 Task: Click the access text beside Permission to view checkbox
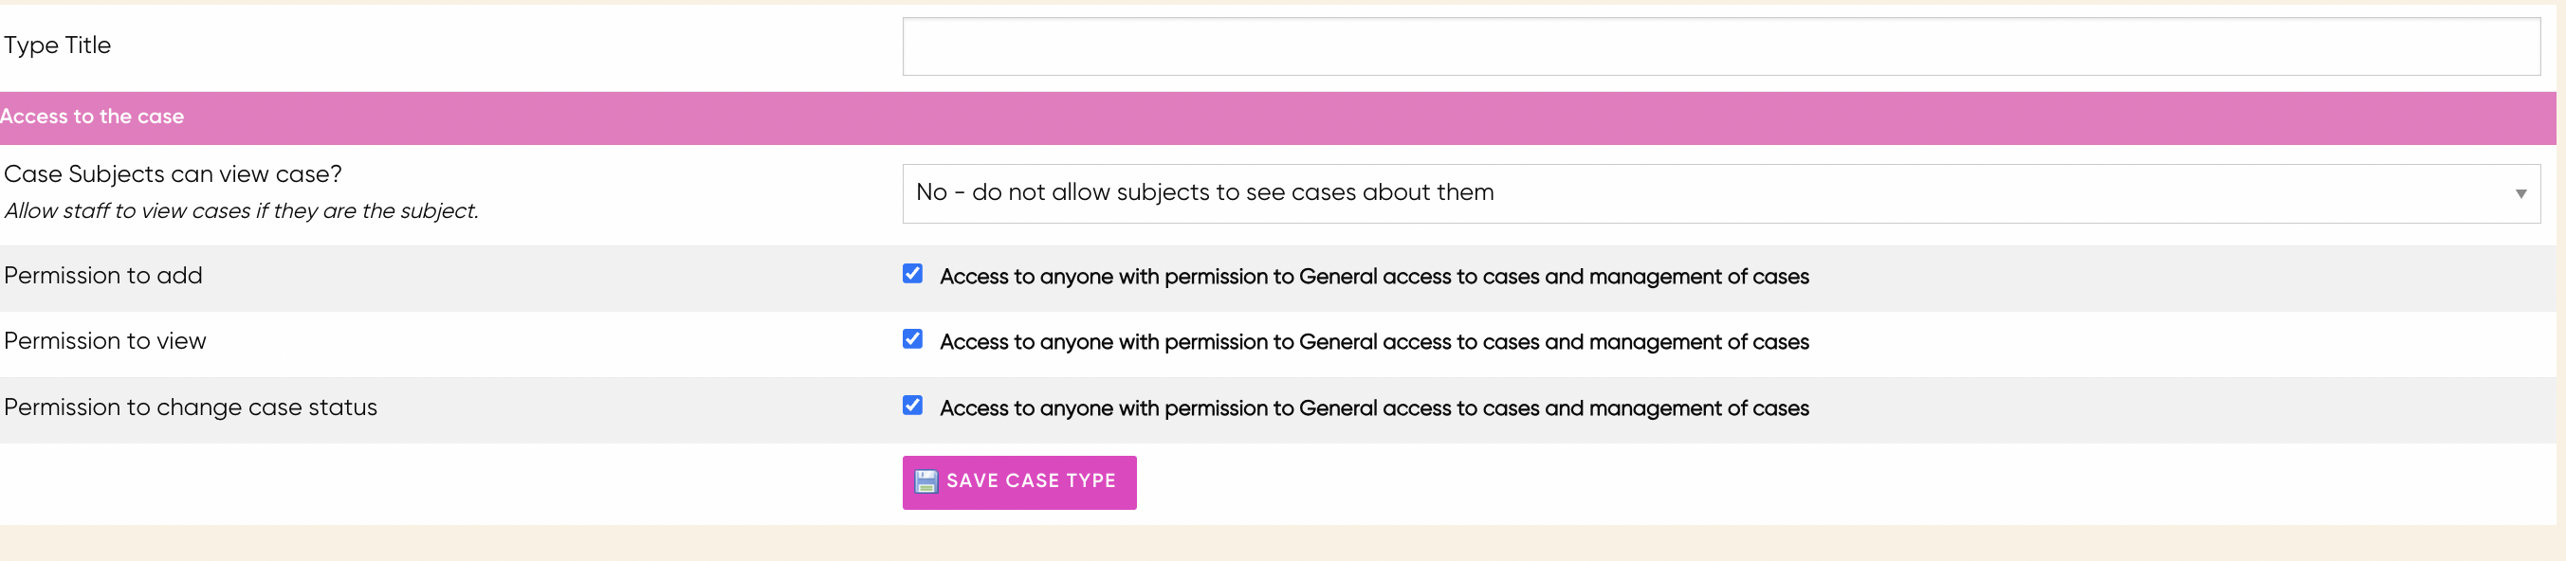[x=1374, y=342]
